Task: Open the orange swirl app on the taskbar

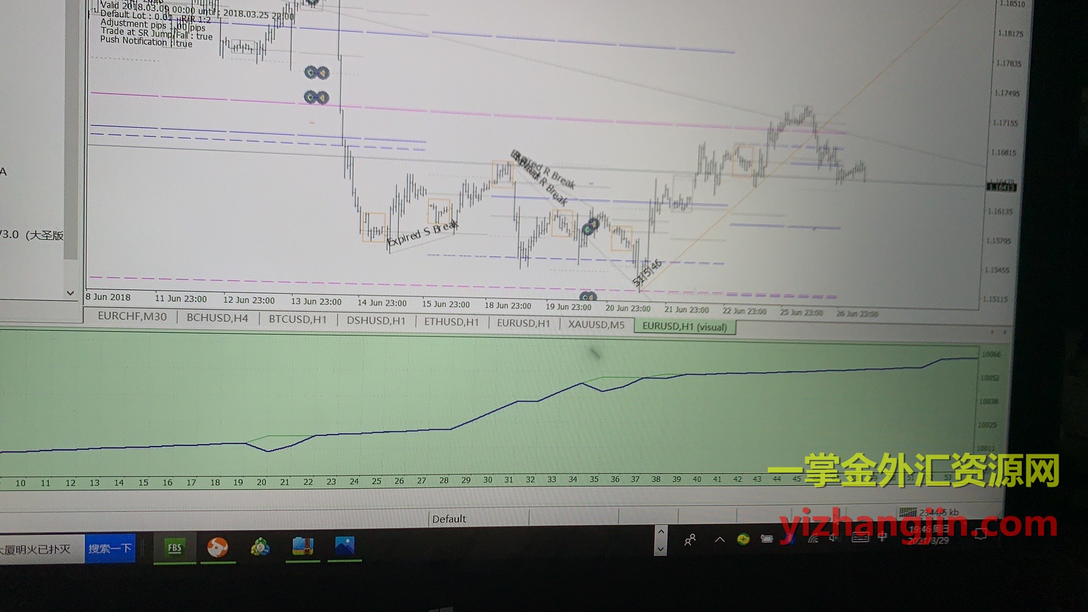Action: [218, 547]
